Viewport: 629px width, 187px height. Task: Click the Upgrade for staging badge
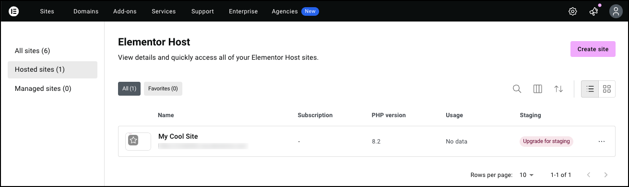546,142
